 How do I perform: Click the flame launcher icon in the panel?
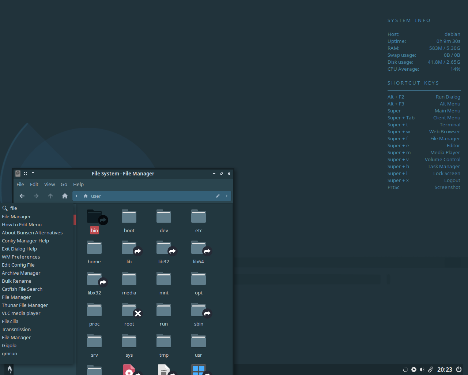[10, 370]
